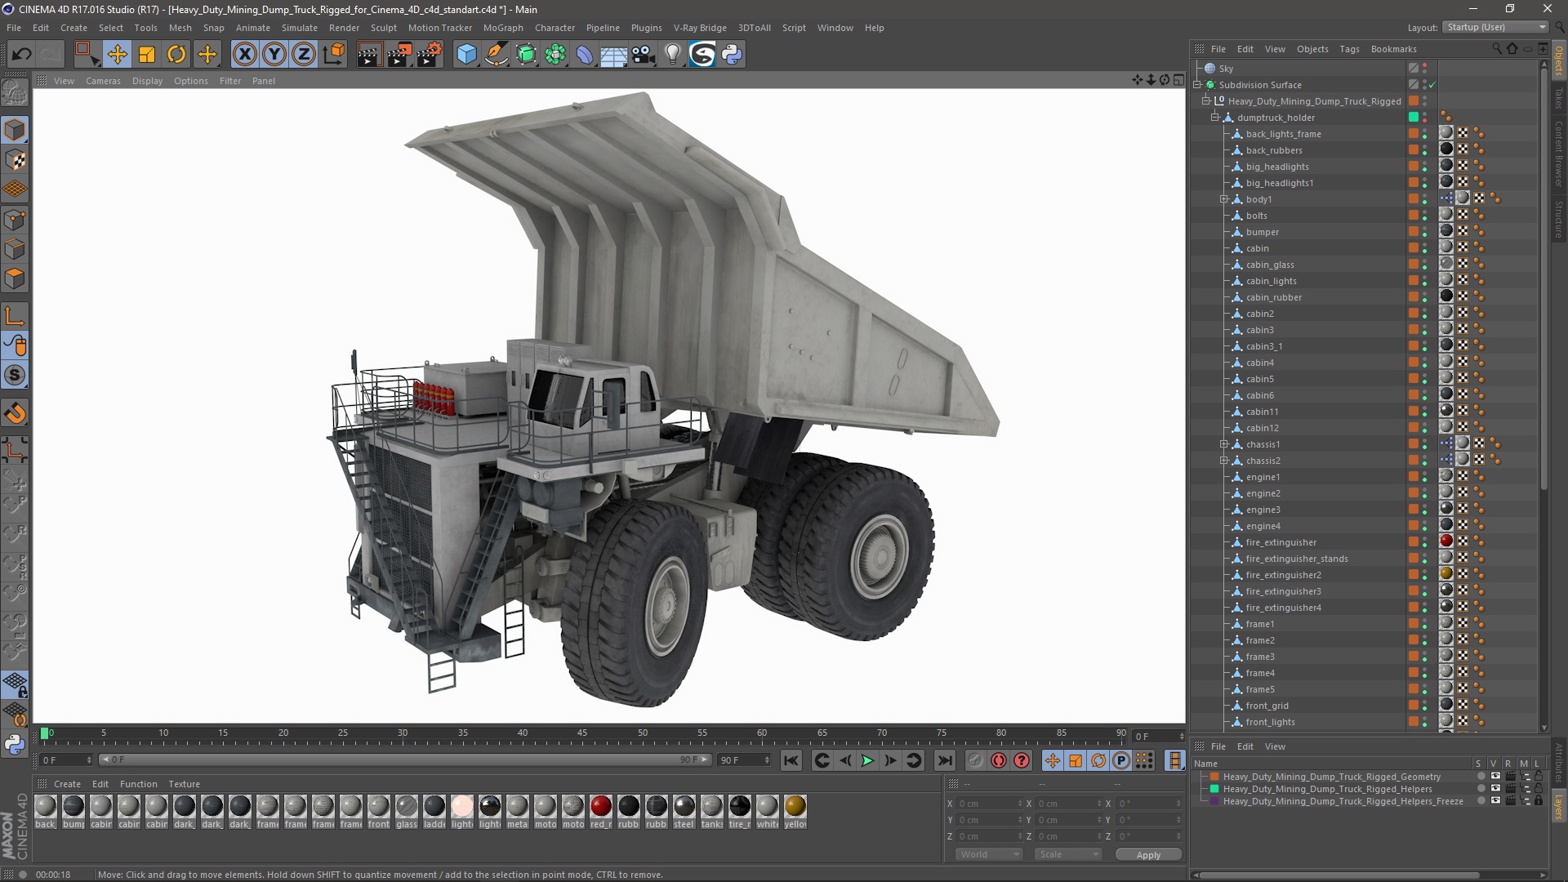Open Render Settings icon
Viewport: 1568px width, 882px height.
[x=430, y=55]
